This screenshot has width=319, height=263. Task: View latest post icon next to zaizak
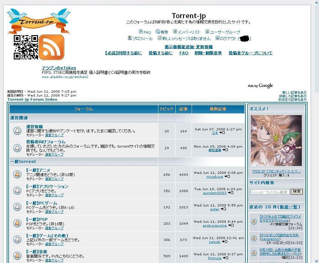click(224, 242)
